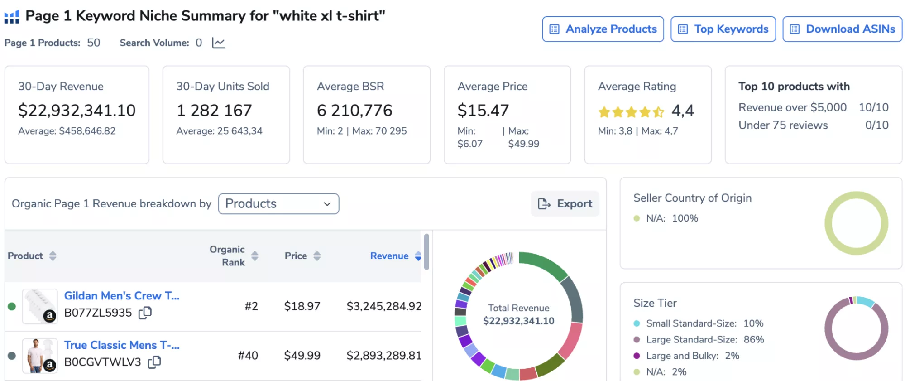Click the organic rank #40 cell
Viewport: 905px width, 381px height.
click(248, 356)
